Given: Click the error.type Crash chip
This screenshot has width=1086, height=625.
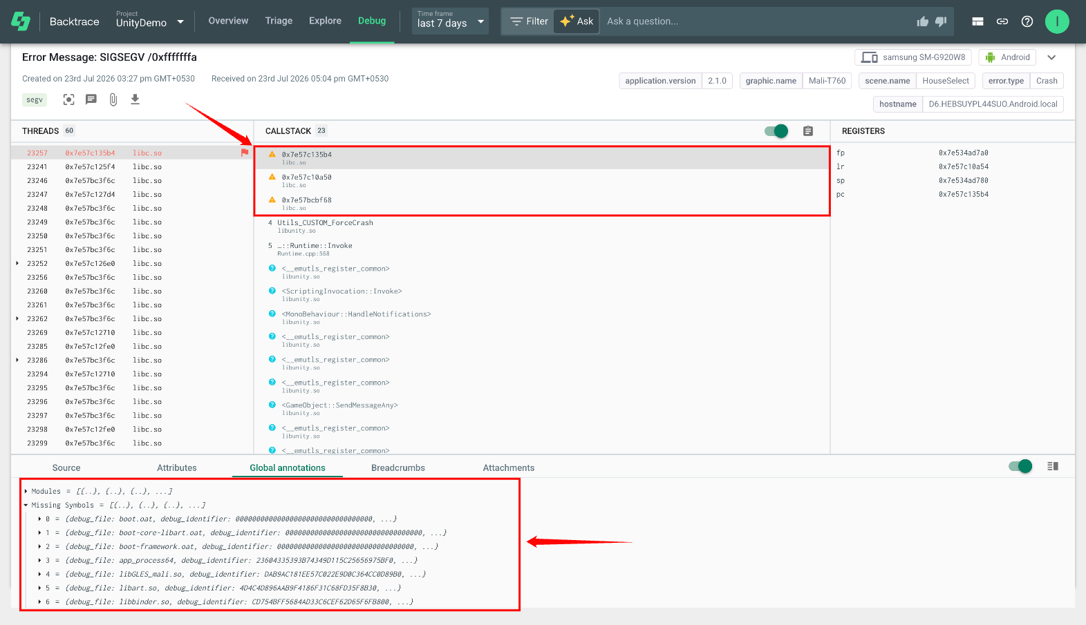Looking at the screenshot, I should click(x=1023, y=81).
